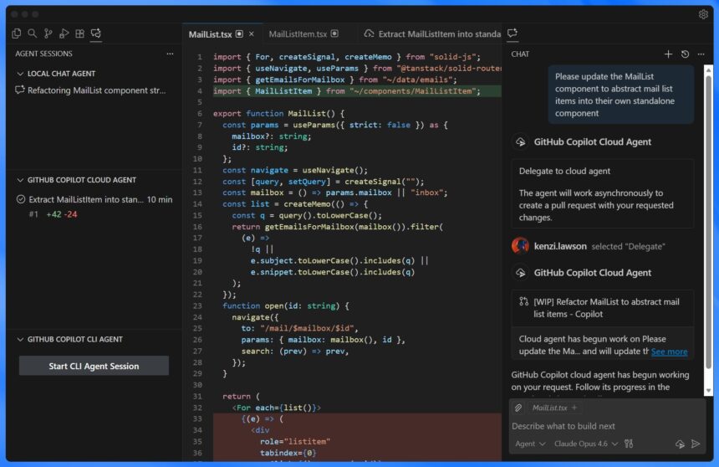Open the chat panel more actions ellipsis

(x=701, y=54)
